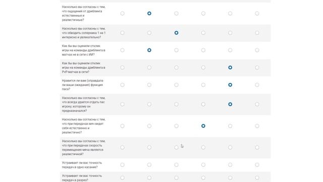This screenshot has width=323, height=182.
Task: Select first radio option for one-touch pass accuracy question
Action: click(122, 165)
